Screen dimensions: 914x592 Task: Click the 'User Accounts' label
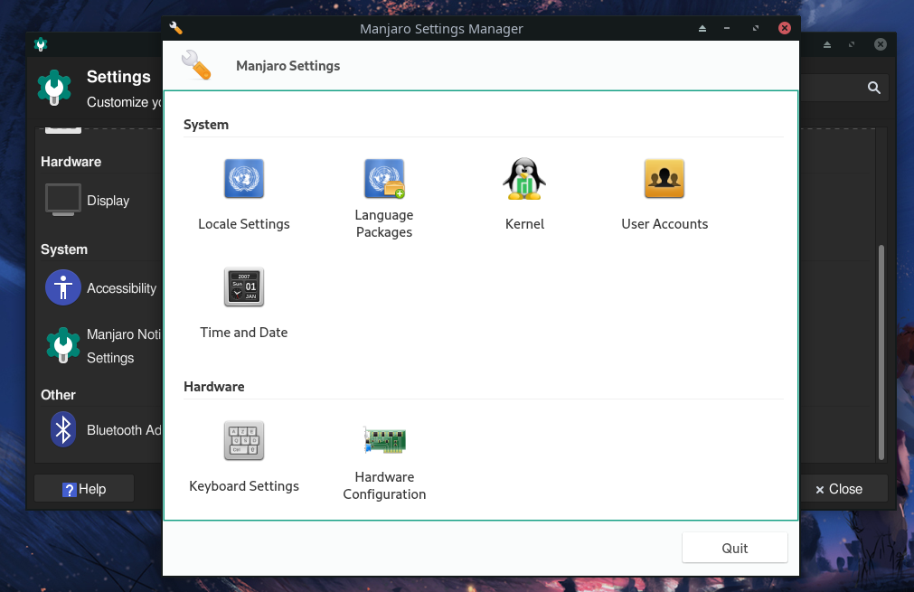pyautogui.click(x=664, y=224)
